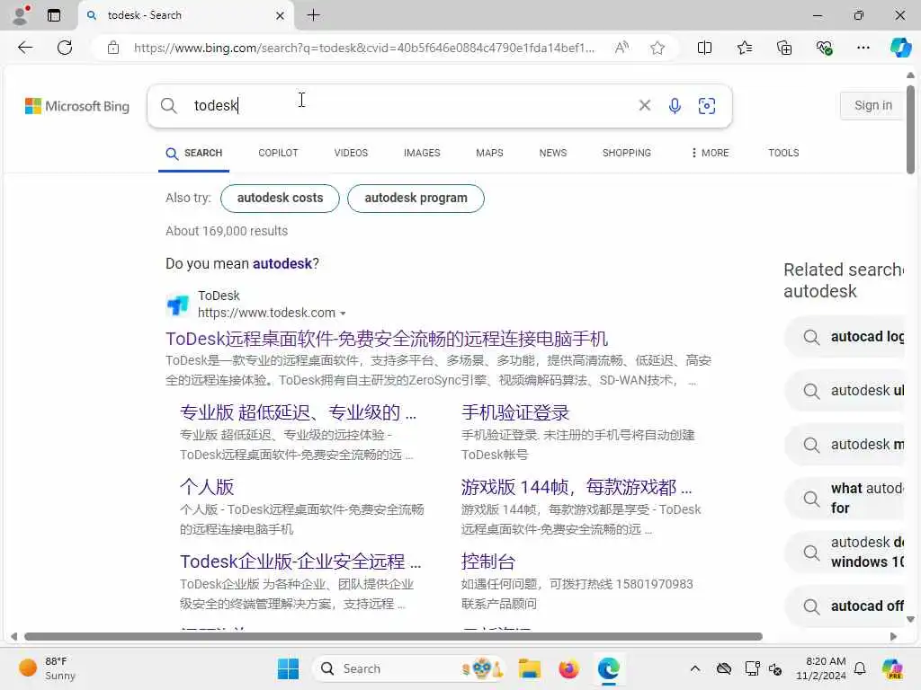Open the Edge profile icon

(x=21, y=15)
